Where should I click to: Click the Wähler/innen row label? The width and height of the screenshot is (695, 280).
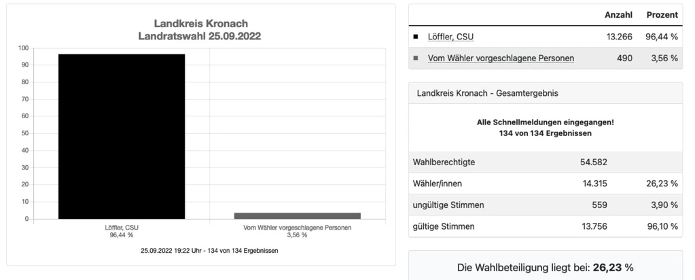(x=438, y=183)
